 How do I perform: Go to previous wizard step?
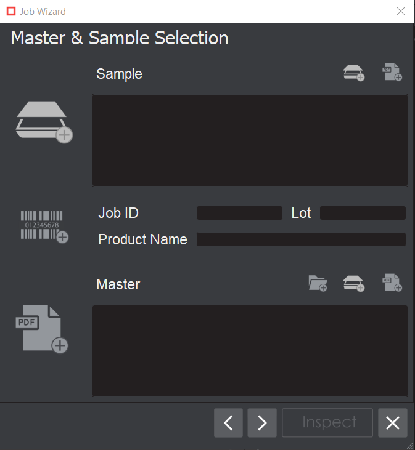click(x=229, y=423)
